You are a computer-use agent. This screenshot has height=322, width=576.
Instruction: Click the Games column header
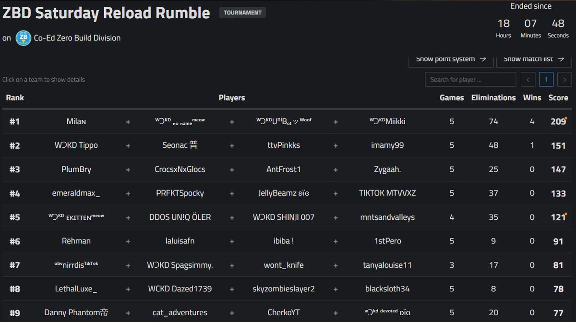point(452,98)
